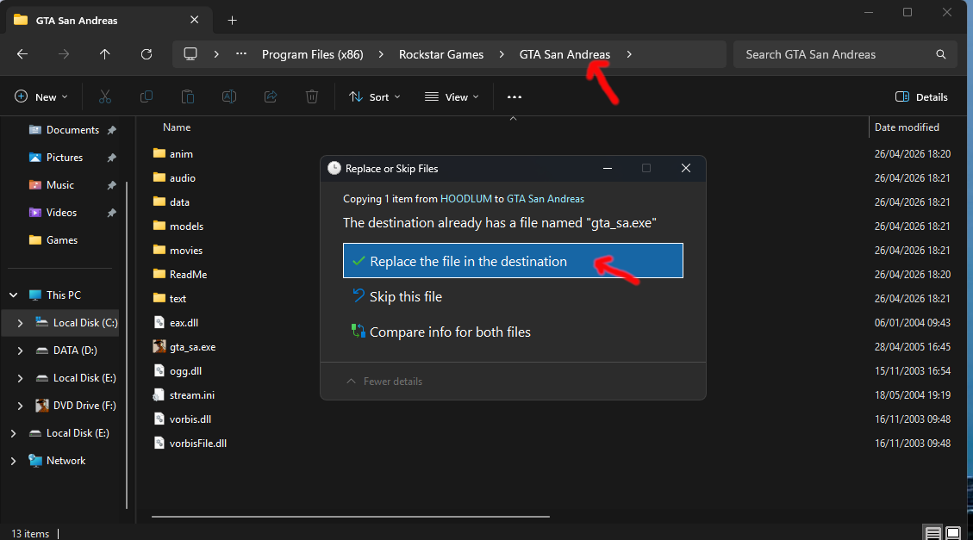The width and height of the screenshot is (973, 540).
Task: Click the Share icon in the toolbar
Action: coord(271,96)
